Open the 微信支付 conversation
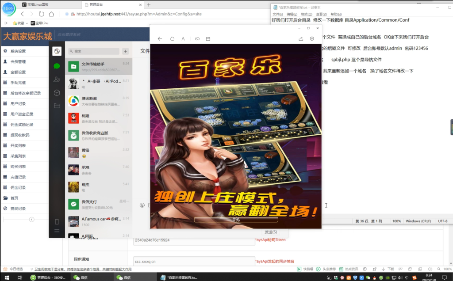Viewport: 453px width, 281px height. (99, 204)
